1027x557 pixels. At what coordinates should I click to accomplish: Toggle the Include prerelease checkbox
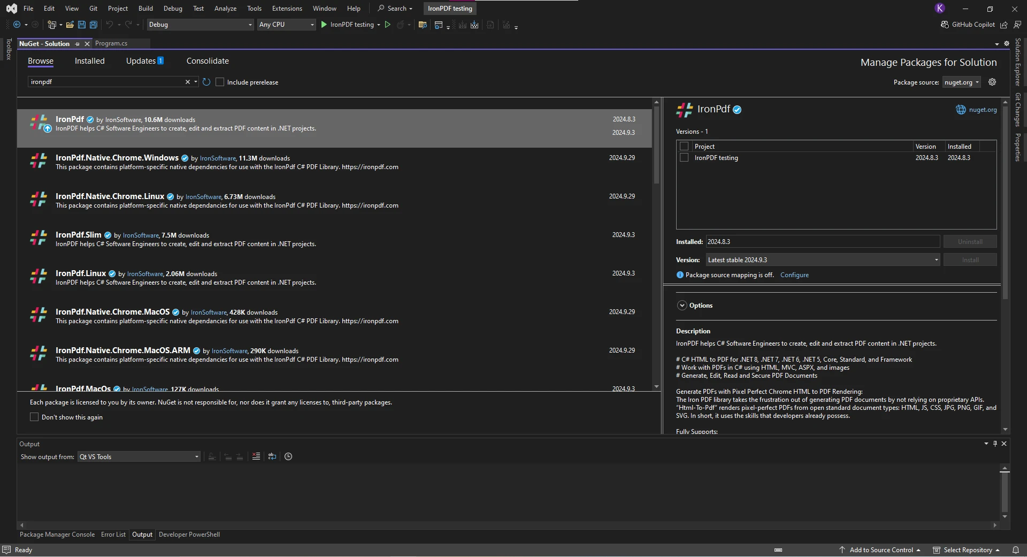pyautogui.click(x=220, y=82)
